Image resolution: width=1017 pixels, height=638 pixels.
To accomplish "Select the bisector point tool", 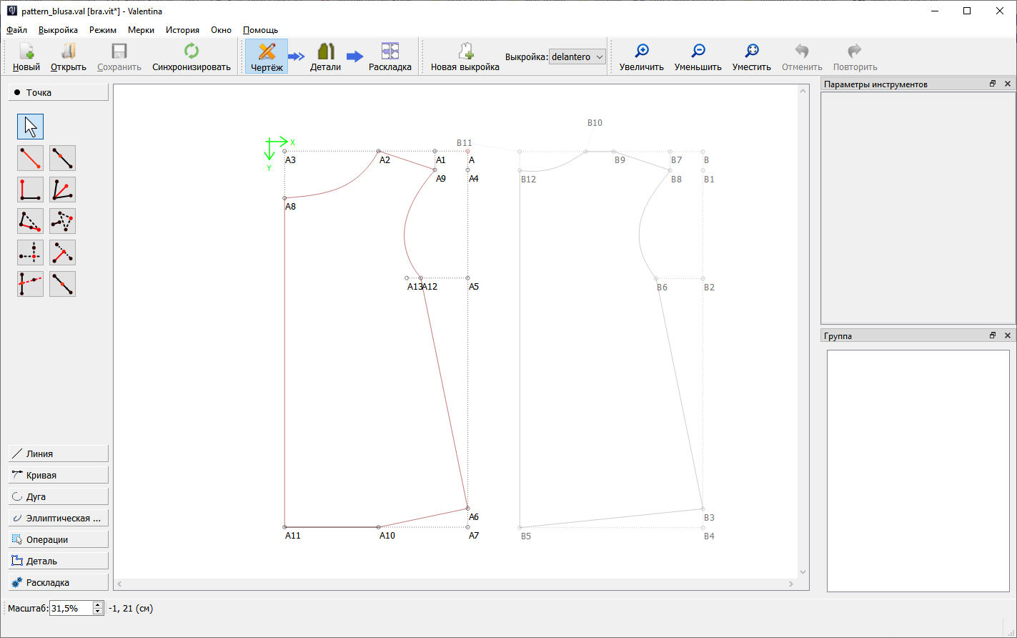I will 62,190.
